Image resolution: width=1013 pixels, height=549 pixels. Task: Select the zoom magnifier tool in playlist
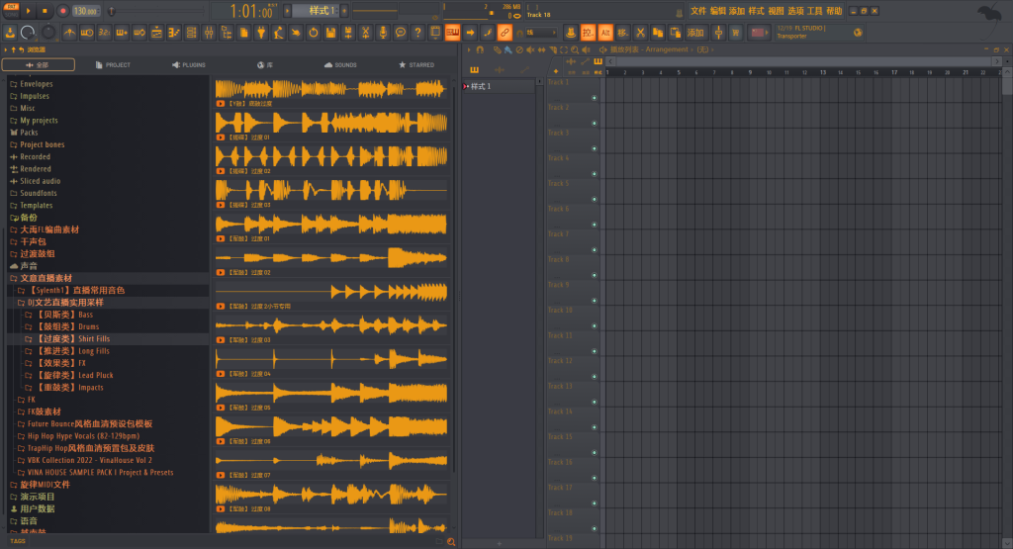tap(575, 49)
